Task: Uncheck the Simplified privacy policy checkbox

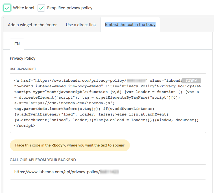Action: (41, 8)
